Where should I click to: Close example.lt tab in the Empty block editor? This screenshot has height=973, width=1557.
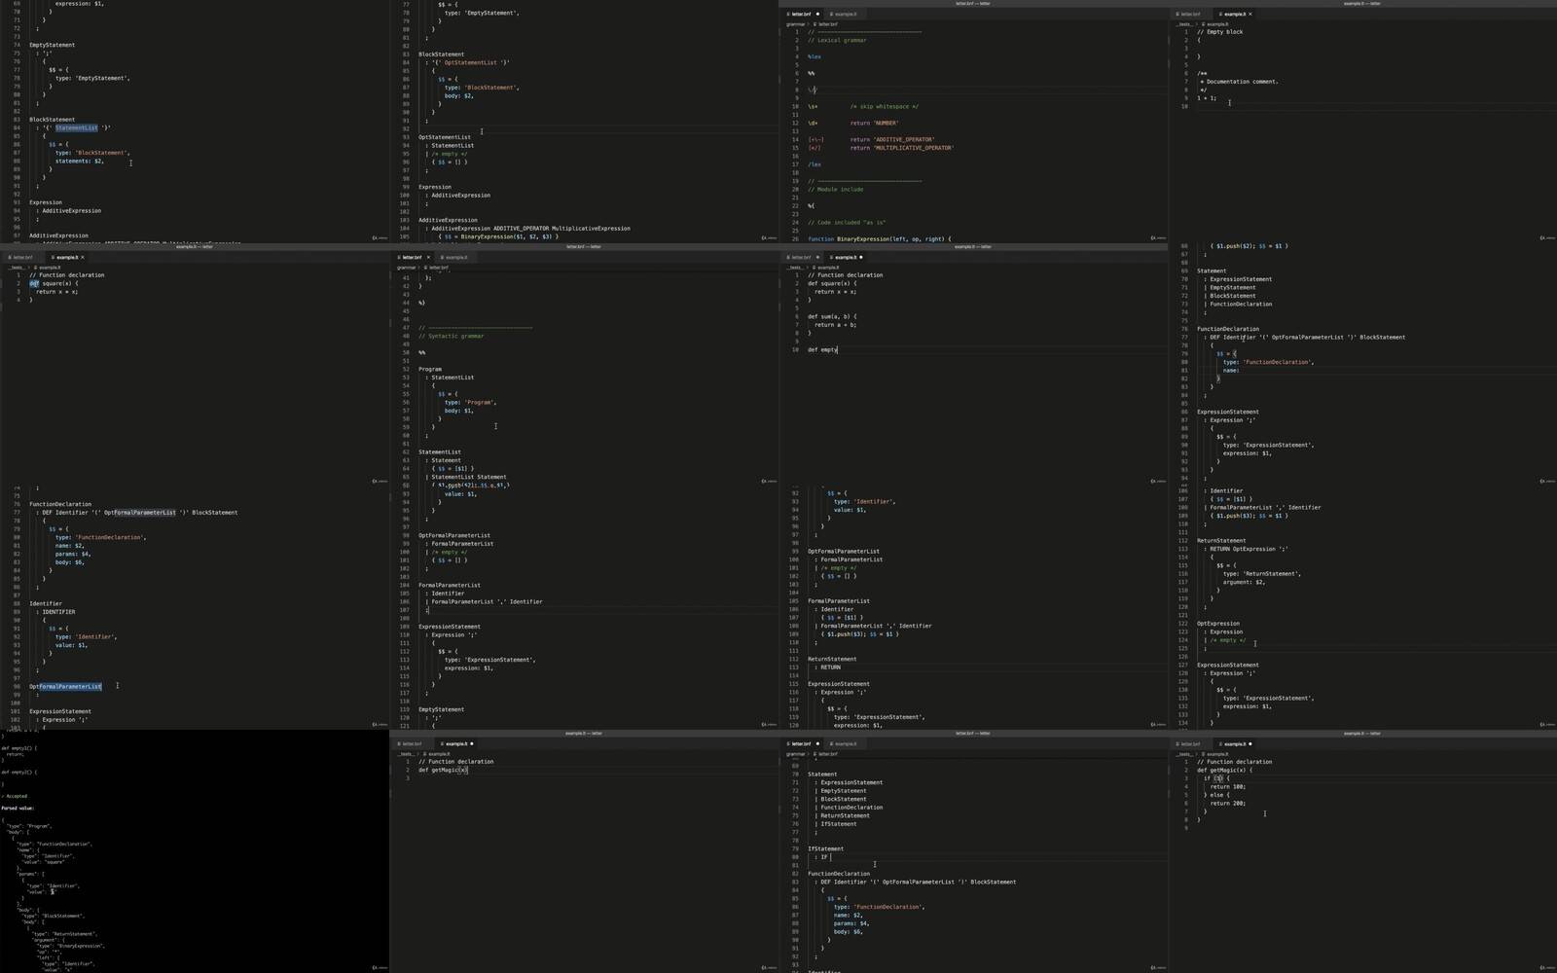coord(1249,15)
